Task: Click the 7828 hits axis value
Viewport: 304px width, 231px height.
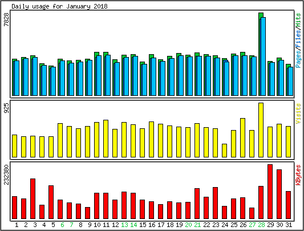Action: tap(6, 19)
